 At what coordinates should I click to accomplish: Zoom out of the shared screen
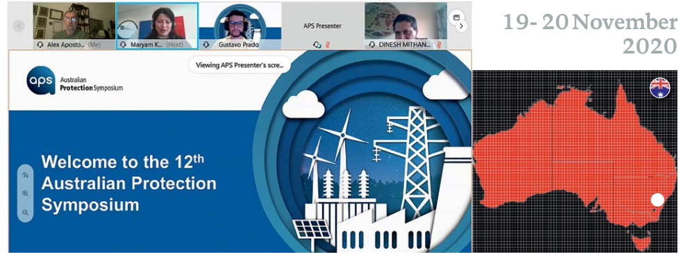pyautogui.click(x=25, y=213)
